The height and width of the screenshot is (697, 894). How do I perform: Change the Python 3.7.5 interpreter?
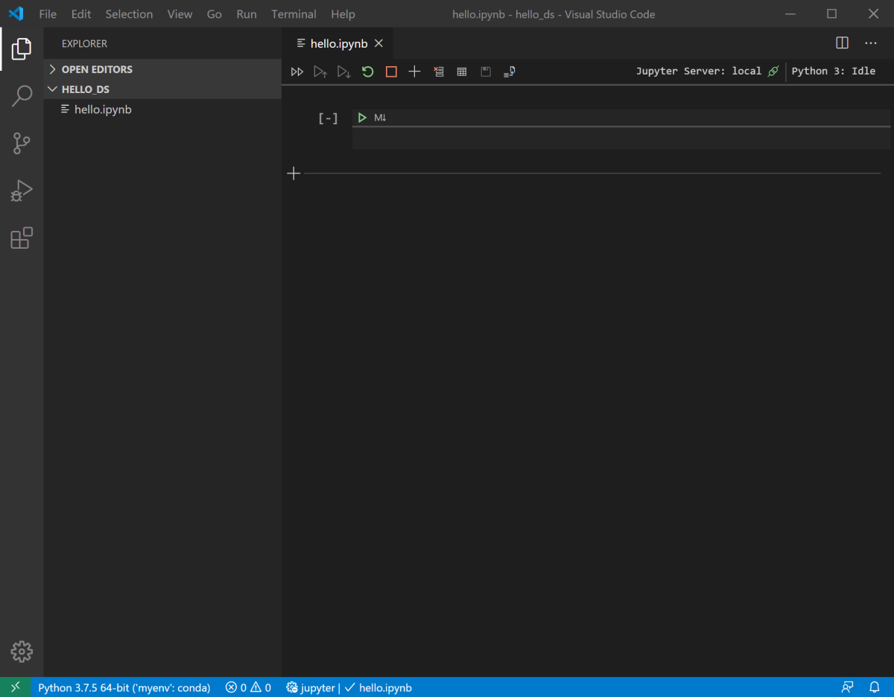click(124, 687)
